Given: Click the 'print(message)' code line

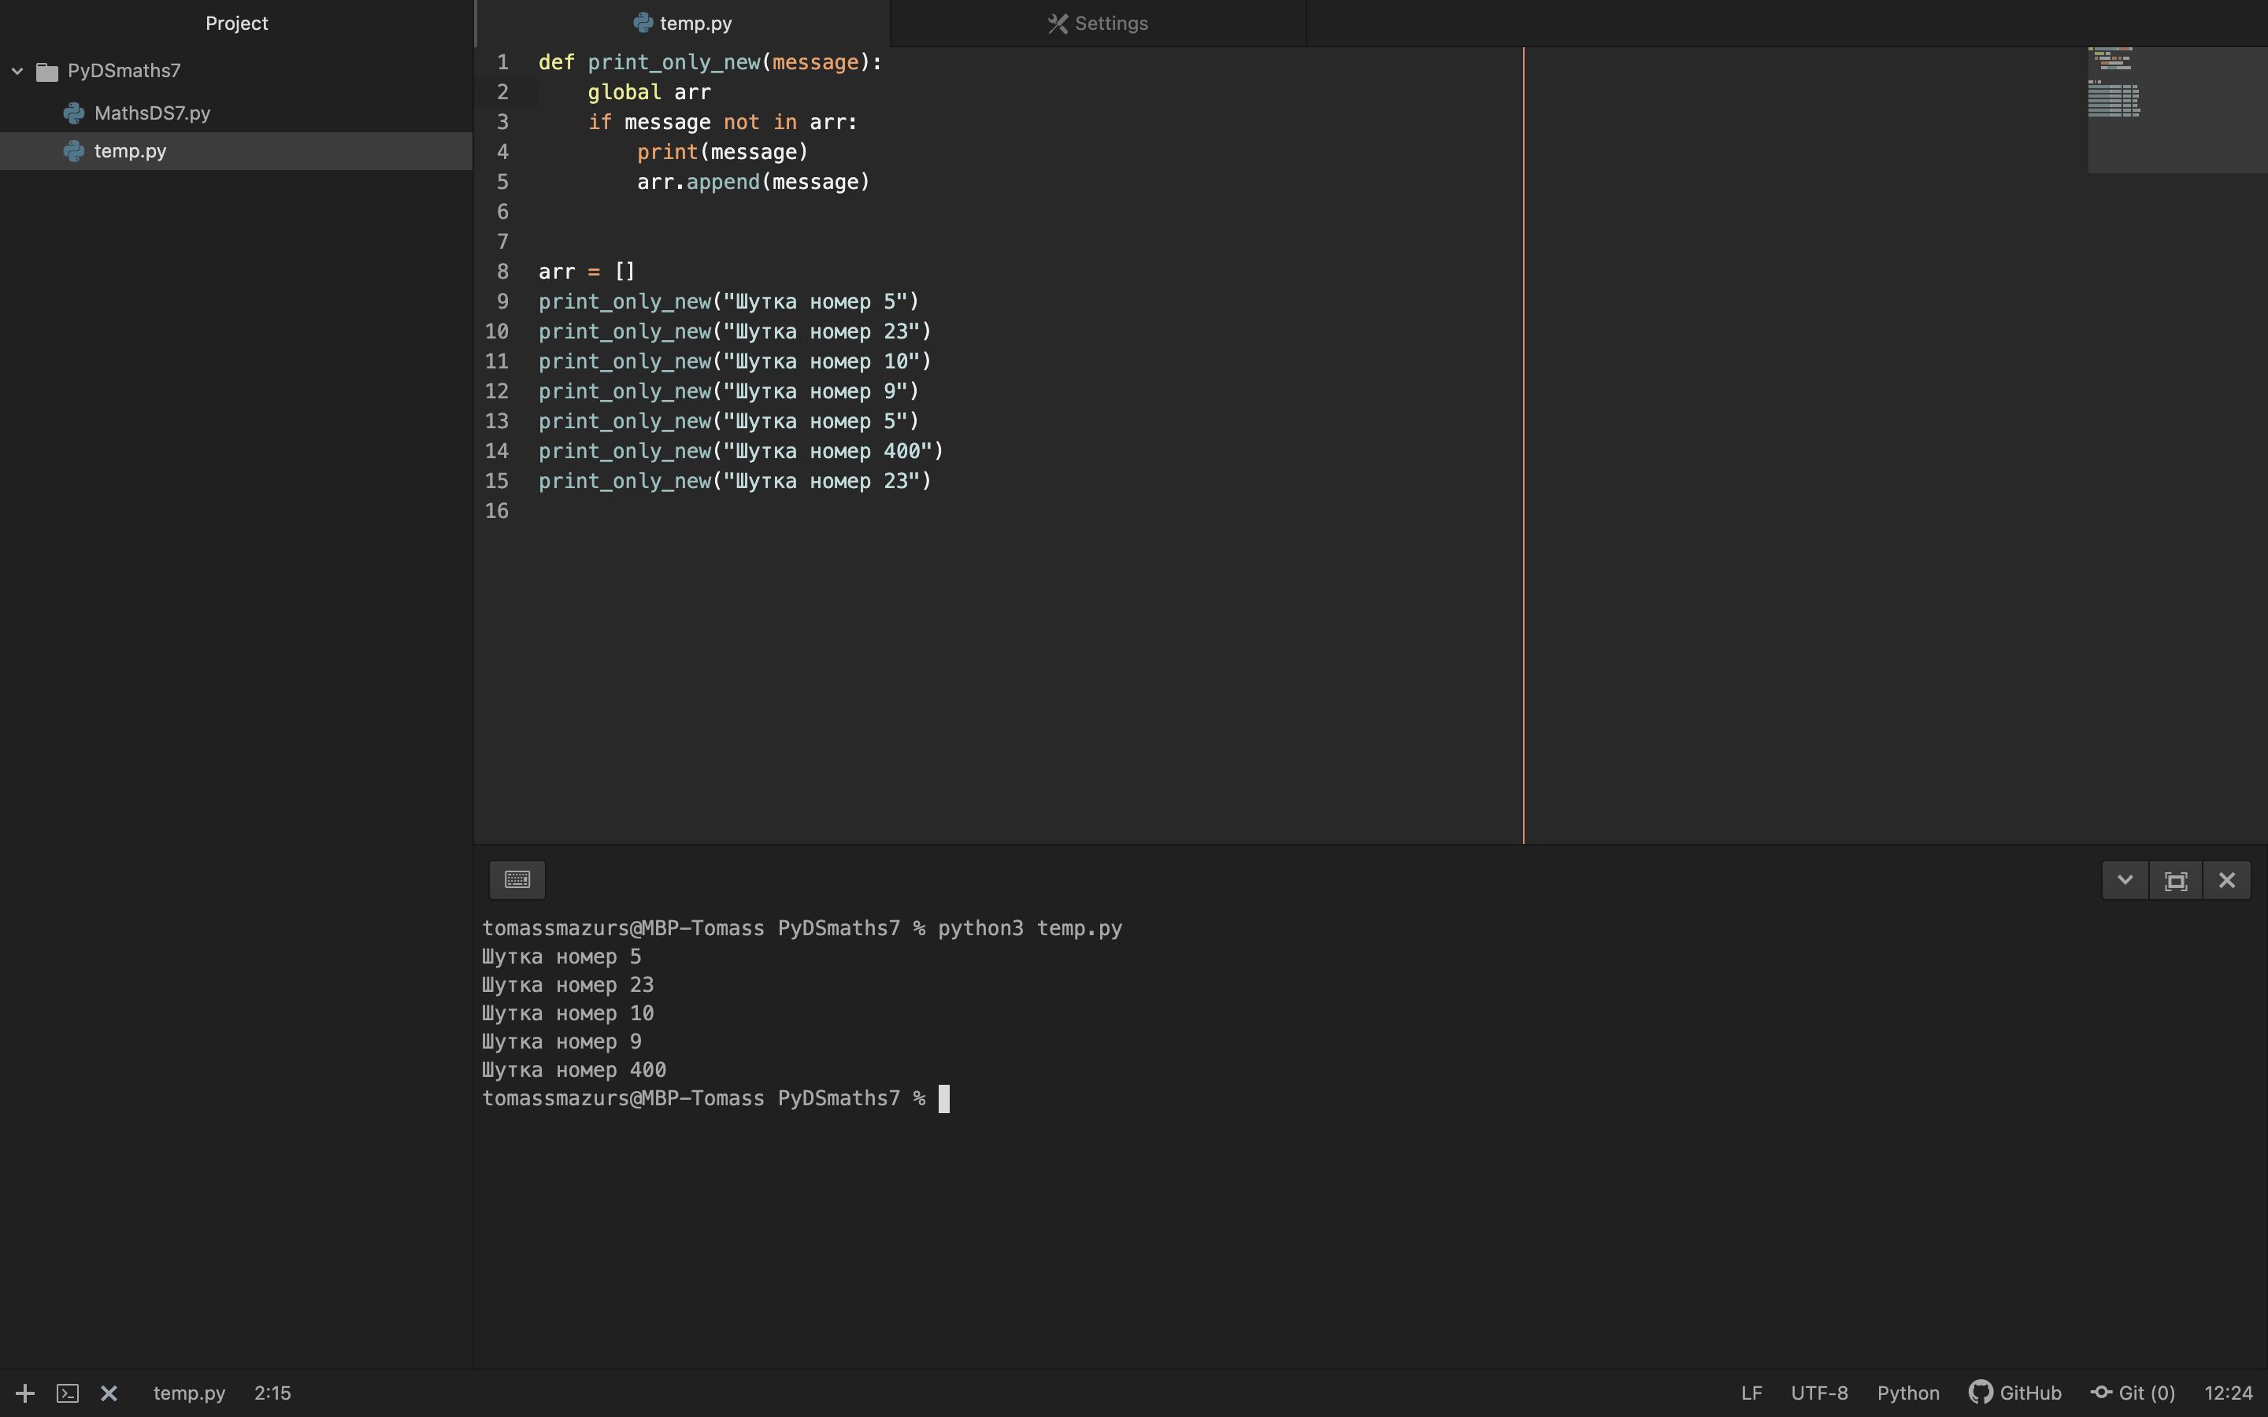Looking at the screenshot, I should click(x=721, y=152).
